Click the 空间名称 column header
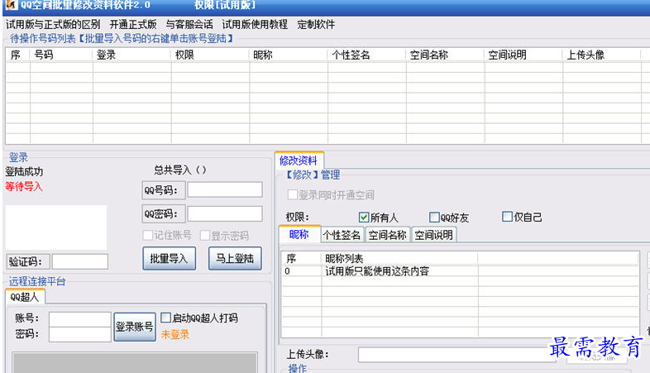The width and height of the screenshot is (650, 373). (445, 55)
